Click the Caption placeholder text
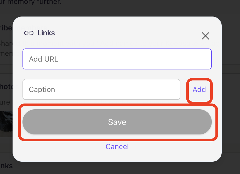 point(42,90)
